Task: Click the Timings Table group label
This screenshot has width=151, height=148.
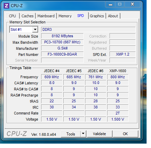Action: point(20,68)
